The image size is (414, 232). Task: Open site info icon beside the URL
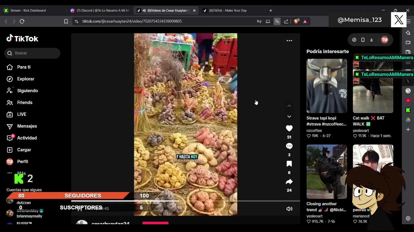point(76,21)
